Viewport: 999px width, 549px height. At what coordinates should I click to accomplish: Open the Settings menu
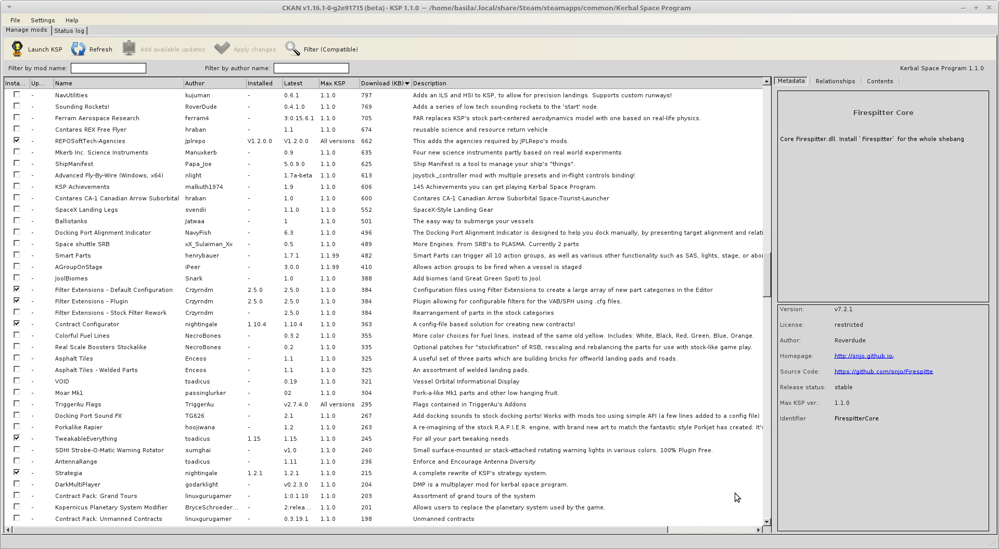(43, 20)
